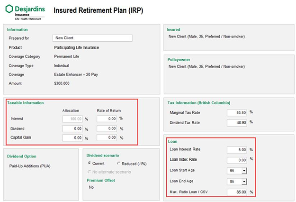Edit the Dividend rate of return field
The image size is (296, 202).
point(107,129)
